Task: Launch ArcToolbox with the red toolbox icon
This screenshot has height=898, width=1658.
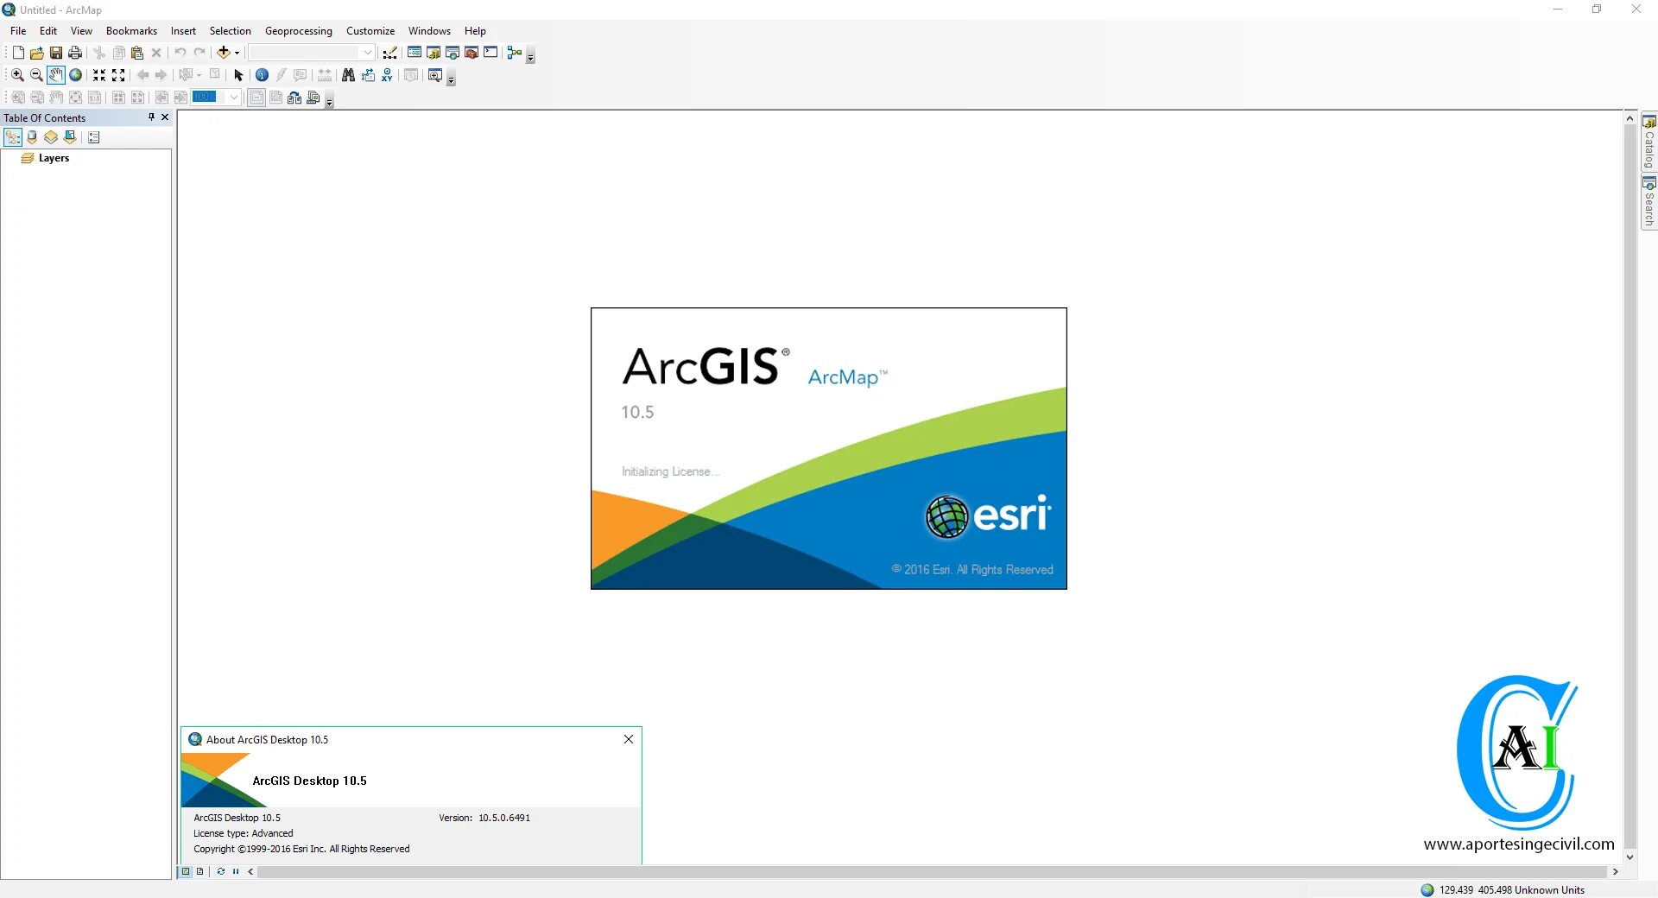Action: click(471, 53)
